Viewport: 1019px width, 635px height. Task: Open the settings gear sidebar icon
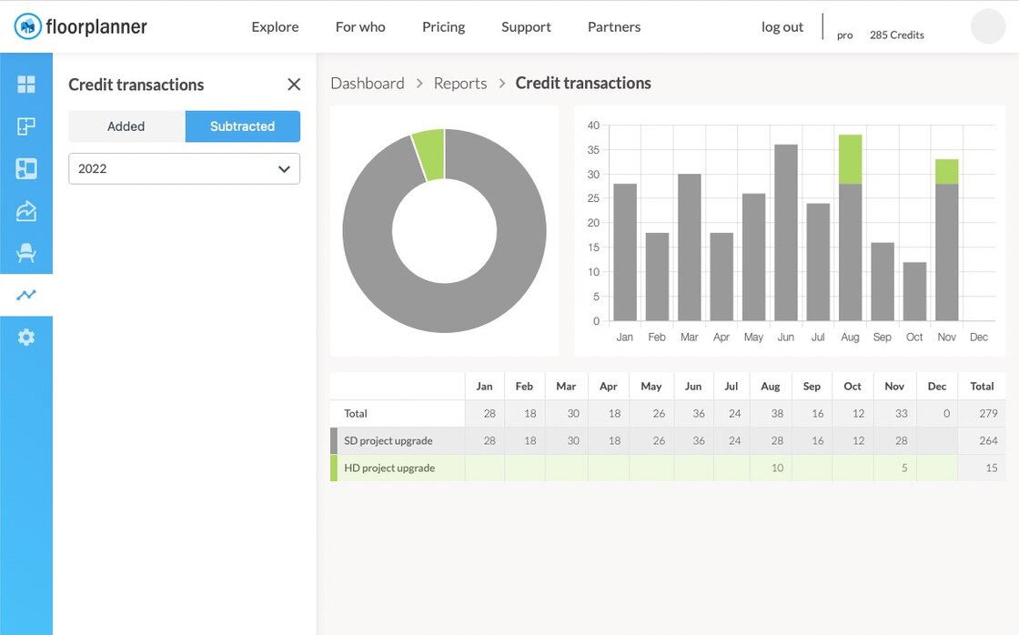[26, 338]
